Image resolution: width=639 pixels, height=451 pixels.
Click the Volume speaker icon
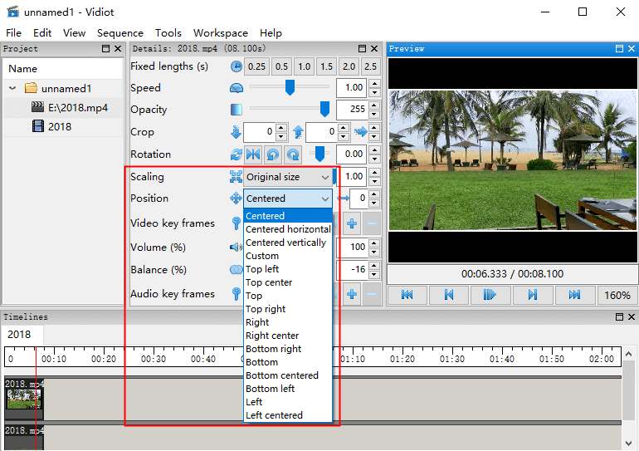tap(236, 247)
